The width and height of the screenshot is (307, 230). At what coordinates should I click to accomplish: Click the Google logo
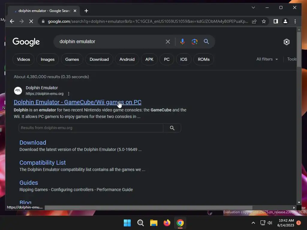coord(26,42)
